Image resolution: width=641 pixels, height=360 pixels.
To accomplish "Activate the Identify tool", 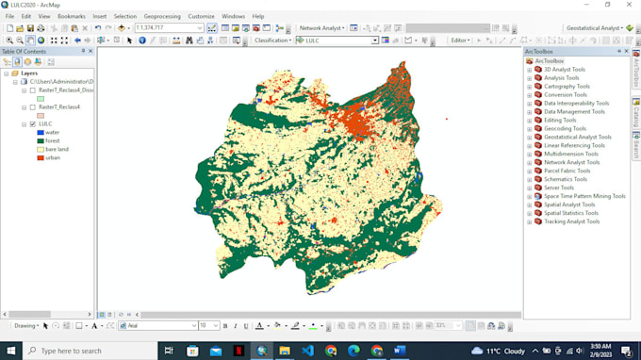I will click(x=142, y=41).
